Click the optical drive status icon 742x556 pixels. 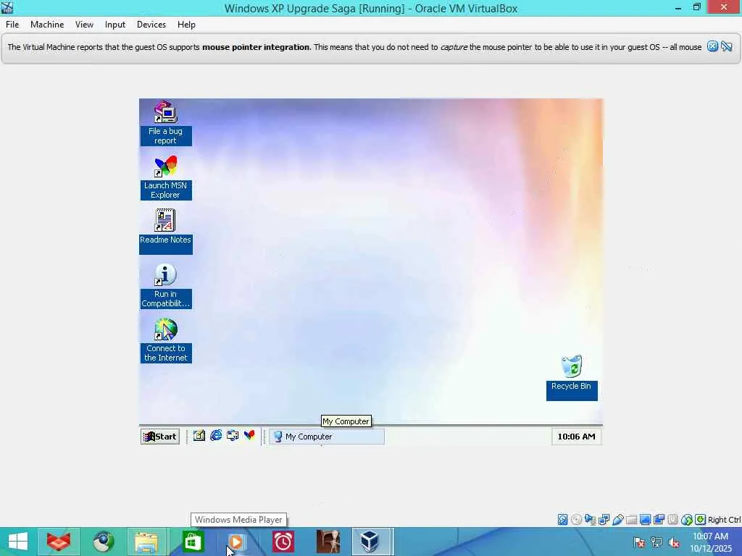(x=576, y=520)
